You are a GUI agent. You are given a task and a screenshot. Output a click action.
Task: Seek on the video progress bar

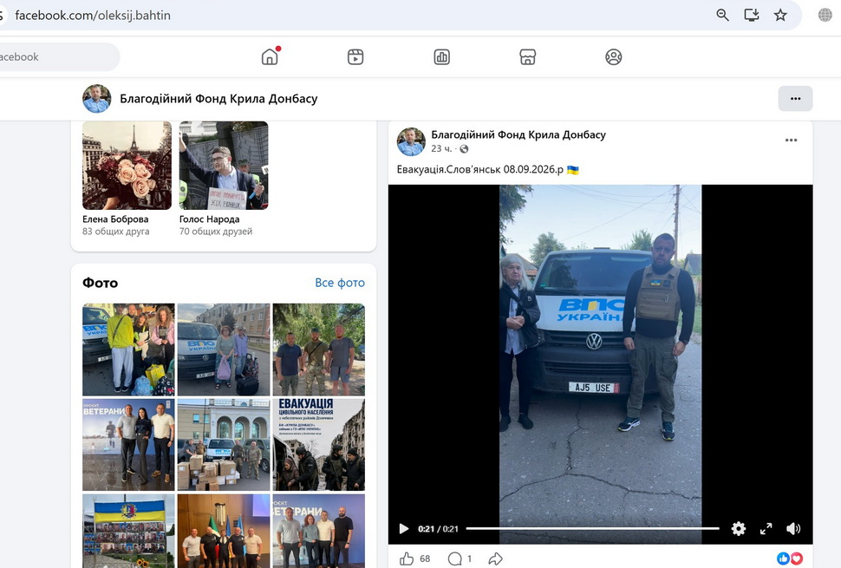click(x=592, y=528)
